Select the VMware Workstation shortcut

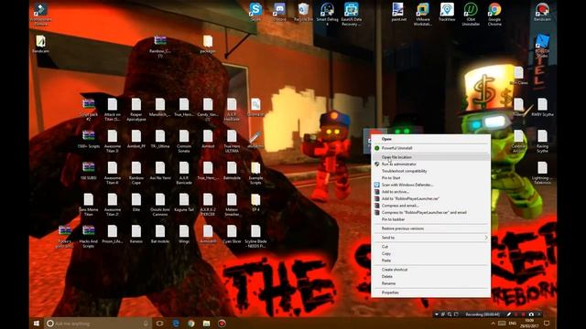click(x=423, y=15)
